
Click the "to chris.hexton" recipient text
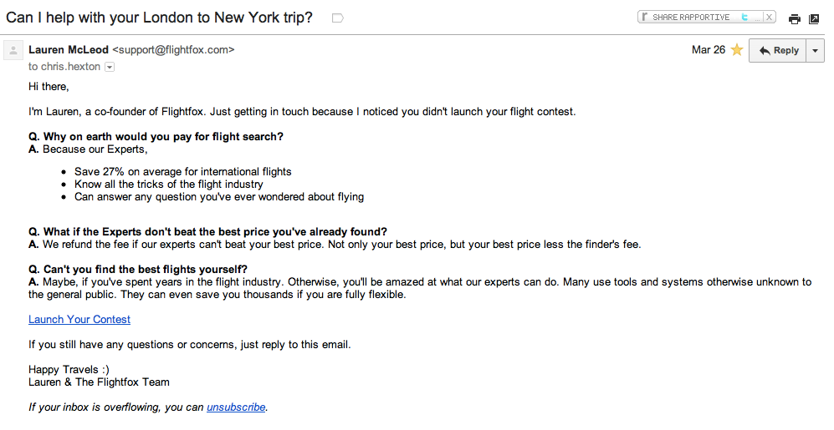pyautogui.click(x=64, y=67)
